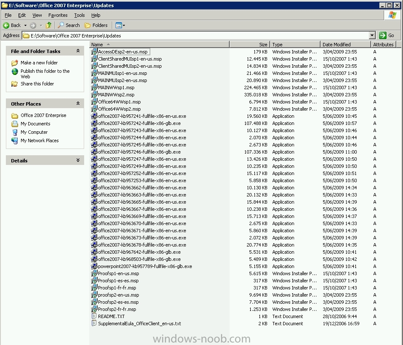The height and width of the screenshot is (345, 403).
Task: Open the Views icon in toolbar
Action: [x=119, y=25]
